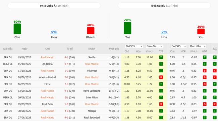
Task: Click the green 70% Tài bar
Action: 127,28
